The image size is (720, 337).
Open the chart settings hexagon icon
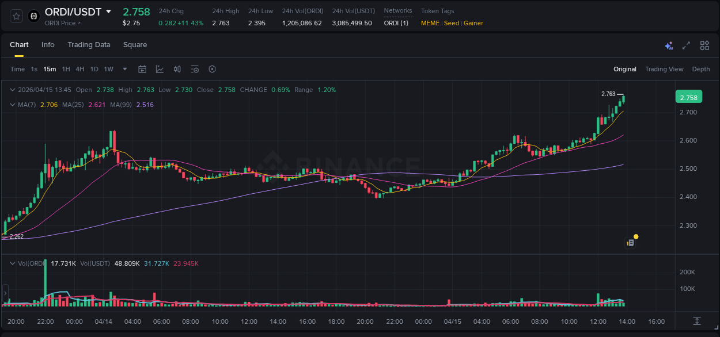pos(212,69)
